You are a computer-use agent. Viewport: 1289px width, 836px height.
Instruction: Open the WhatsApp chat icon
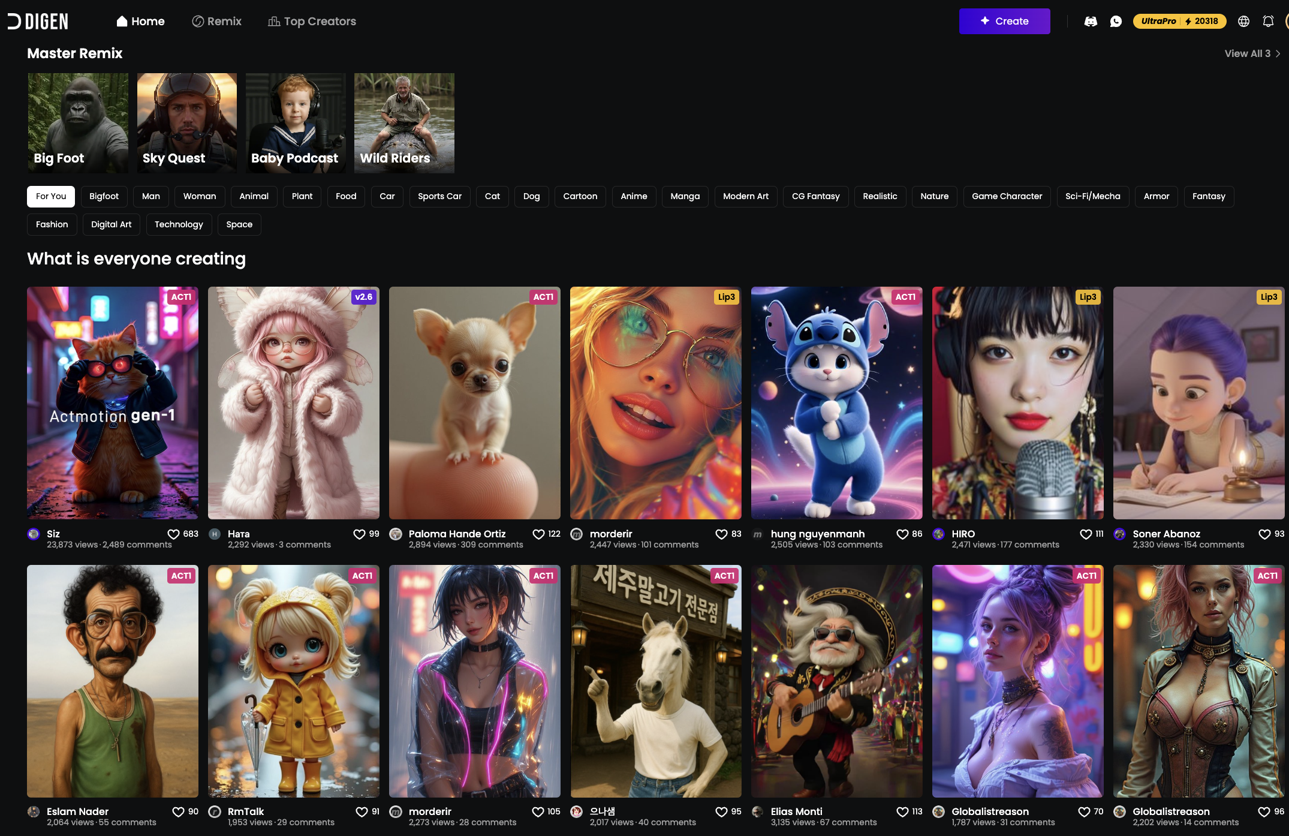(1116, 22)
